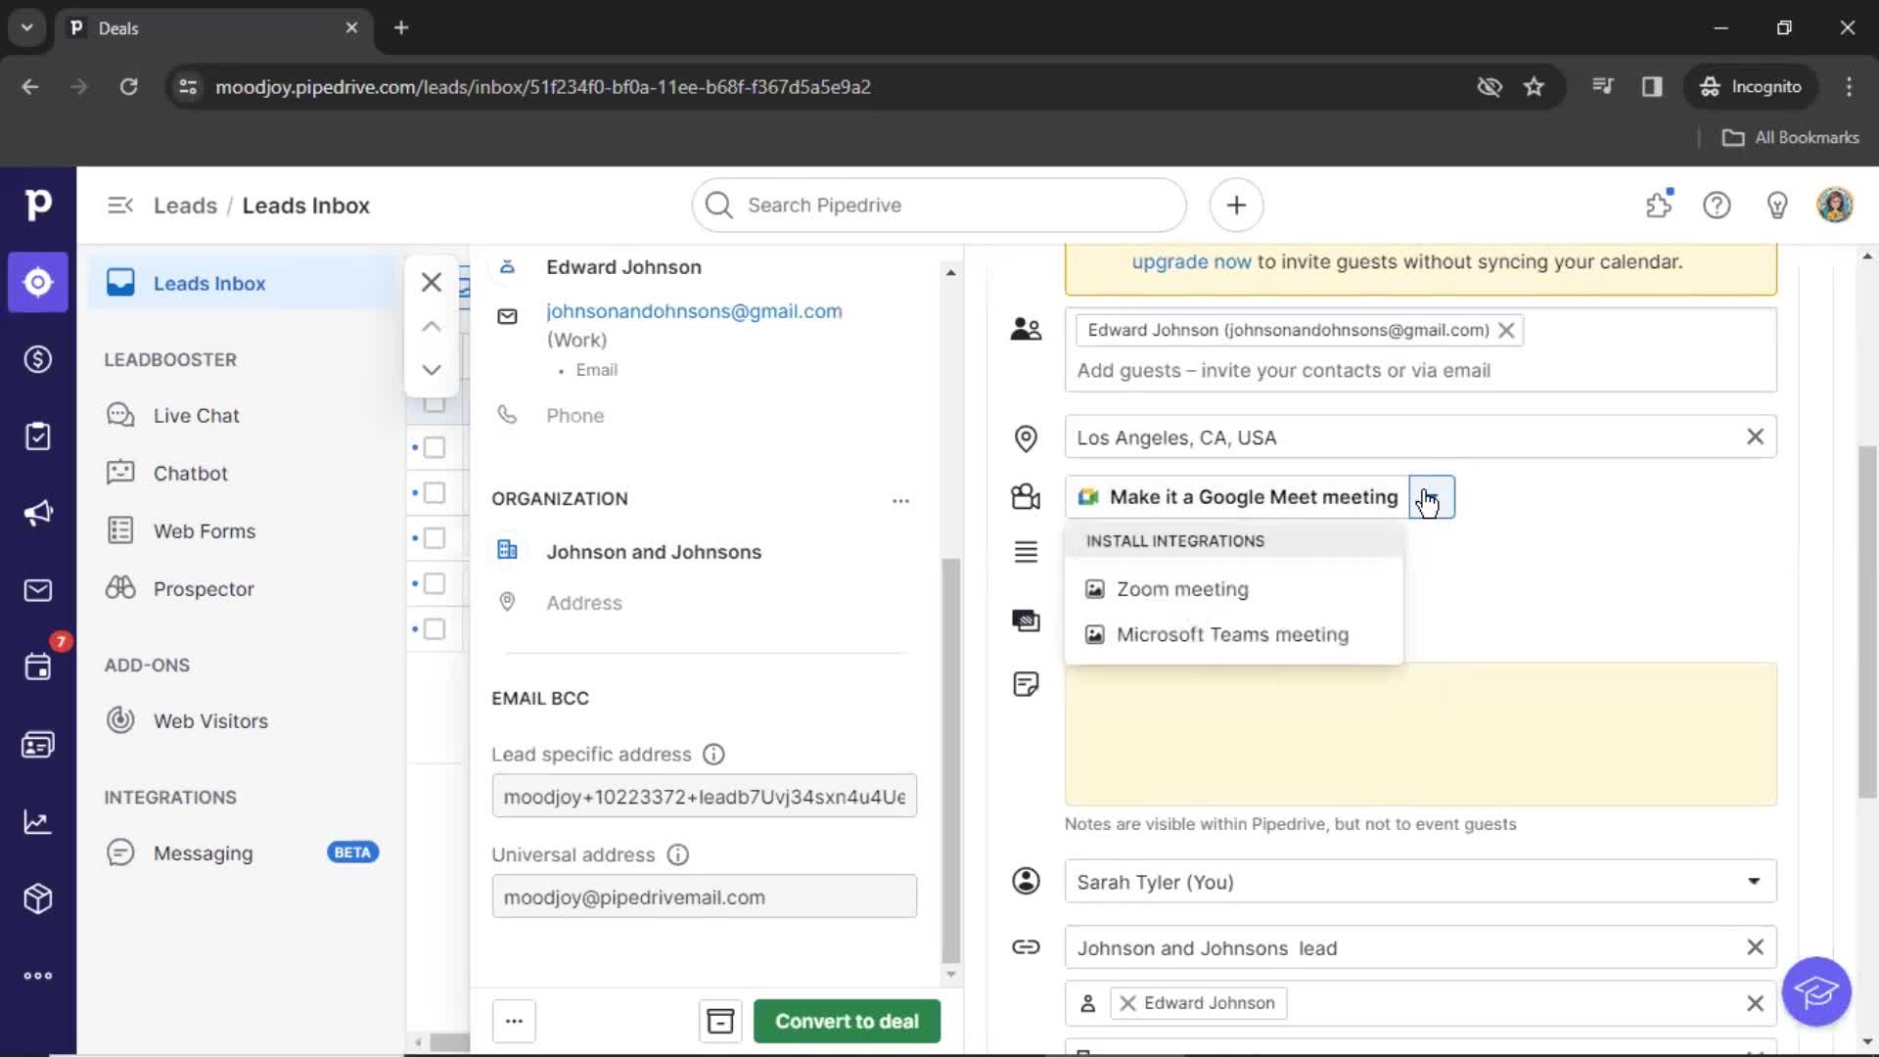The width and height of the screenshot is (1879, 1057).
Task: Open Web Visitors add-on
Action: coord(210,721)
